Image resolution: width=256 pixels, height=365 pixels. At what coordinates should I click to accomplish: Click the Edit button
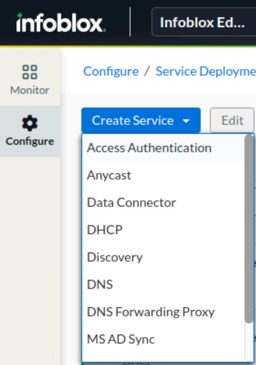coord(232,121)
